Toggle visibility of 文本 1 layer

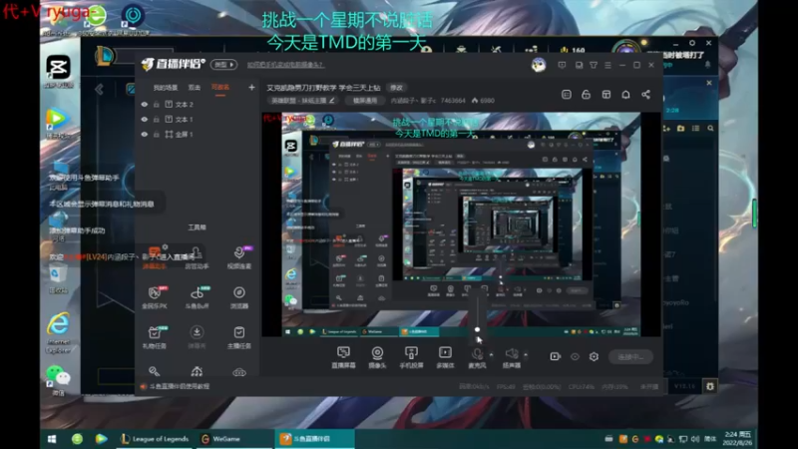click(x=145, y=119)
